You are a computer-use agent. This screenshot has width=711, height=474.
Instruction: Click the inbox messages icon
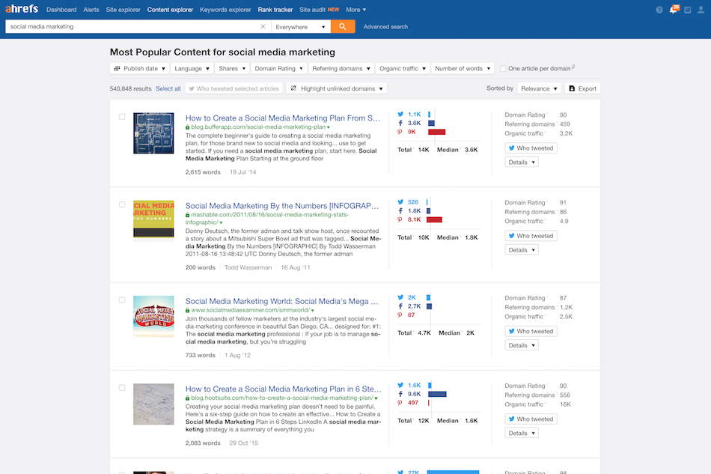point(686,10)
